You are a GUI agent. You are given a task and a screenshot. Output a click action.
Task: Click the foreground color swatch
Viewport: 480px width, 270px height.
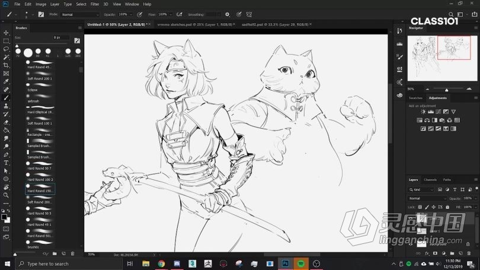click(x=4, y=217)
